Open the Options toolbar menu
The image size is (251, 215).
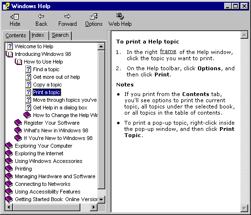94,20
